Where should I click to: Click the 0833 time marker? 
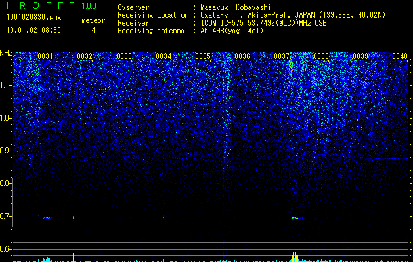pos(124,56)
